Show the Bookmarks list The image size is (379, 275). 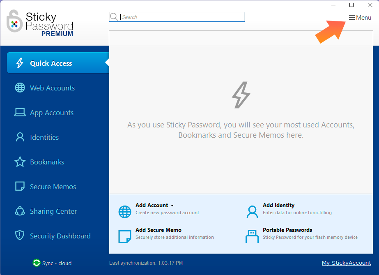point(47,162)
